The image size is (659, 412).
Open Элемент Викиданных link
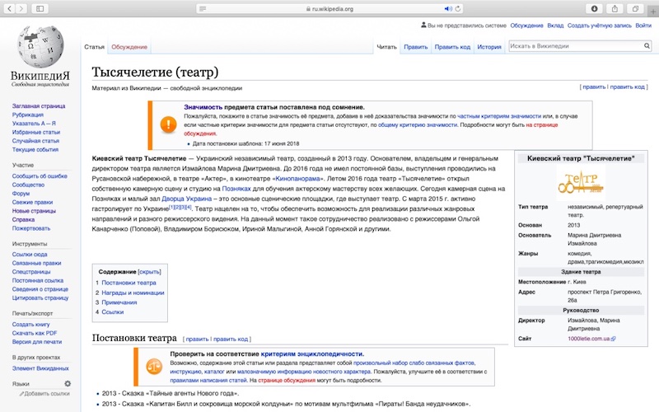tap(40, 368)
